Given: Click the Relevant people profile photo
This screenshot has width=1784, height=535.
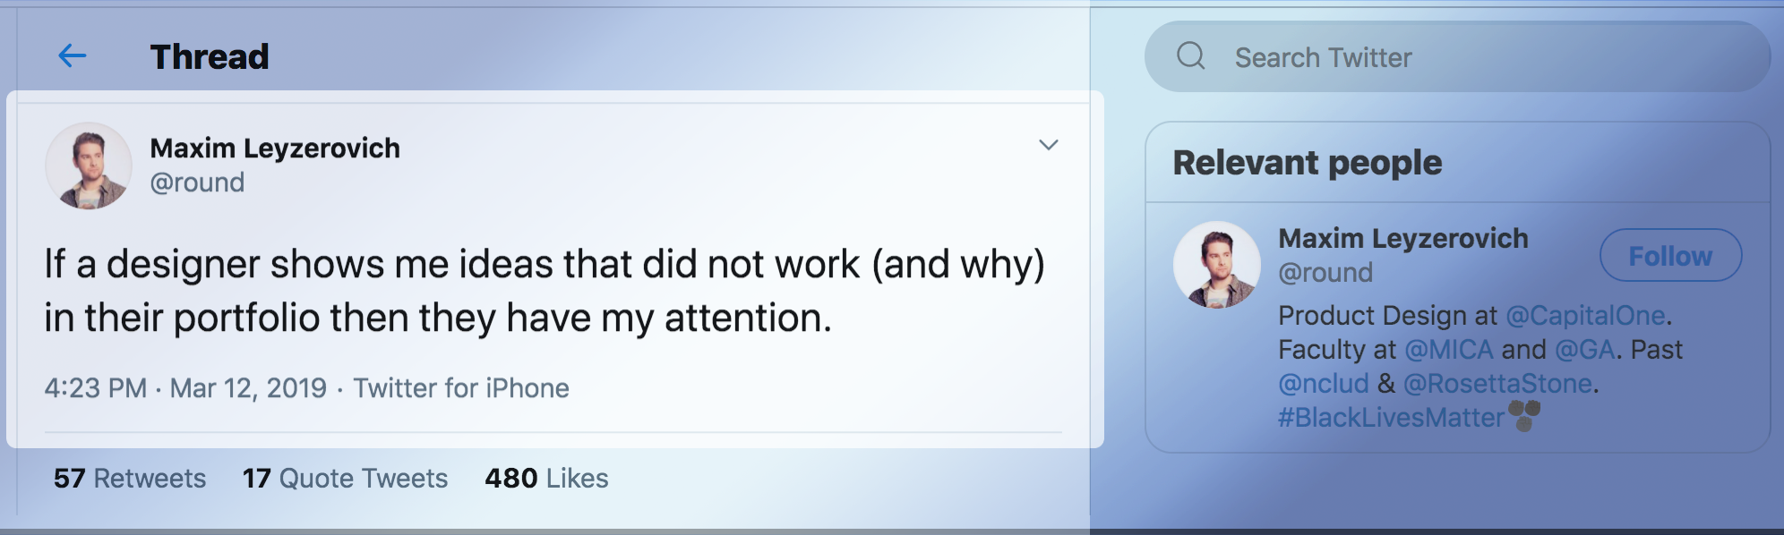Looking at the screenshot, I should 1216,265.
